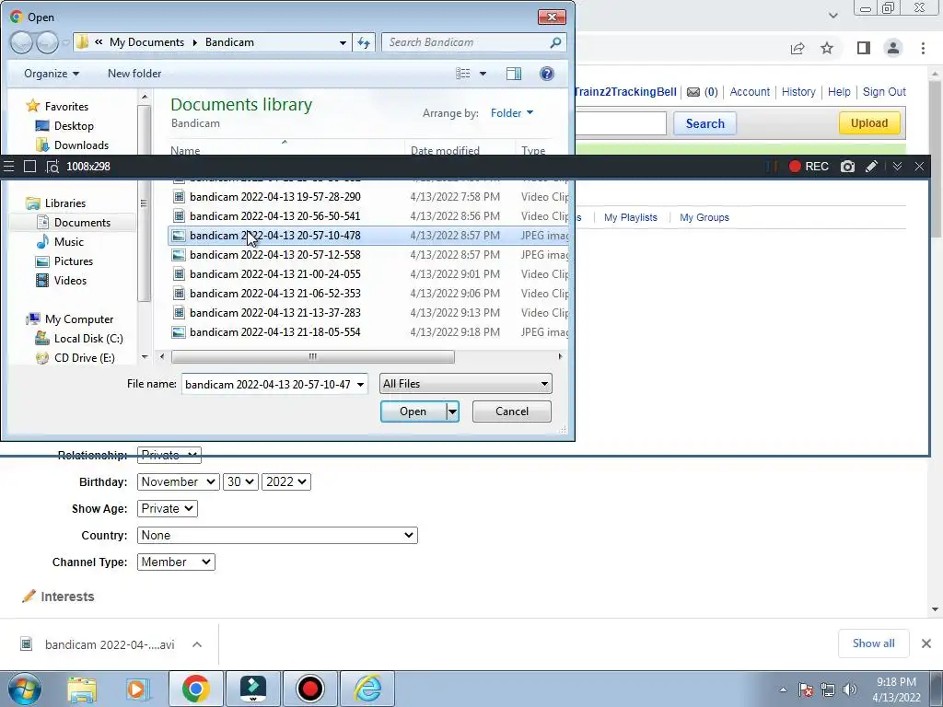This screenshot has width=943, height=707.
Task: Open the Country dropdown
Action: tap(277, 535)
